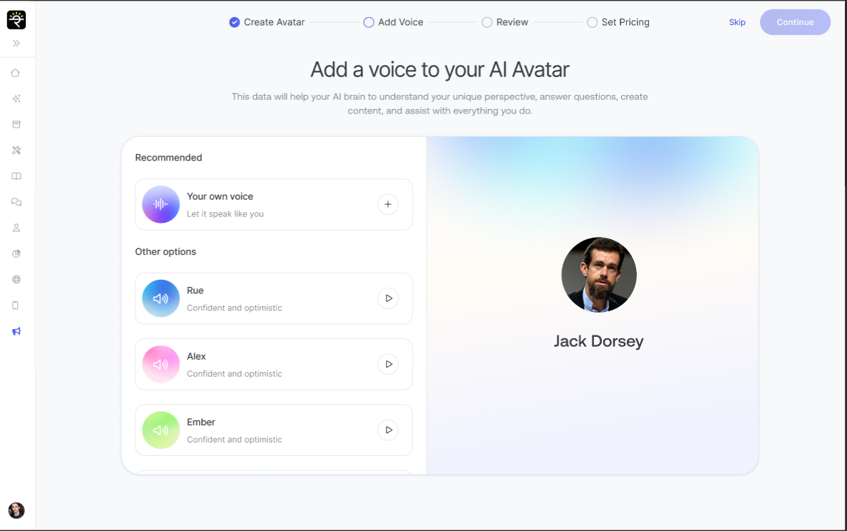This screenshot has width=847, height=531.
Task: Open the chat bubbles icon in sidebar
Action: [16, 202]
